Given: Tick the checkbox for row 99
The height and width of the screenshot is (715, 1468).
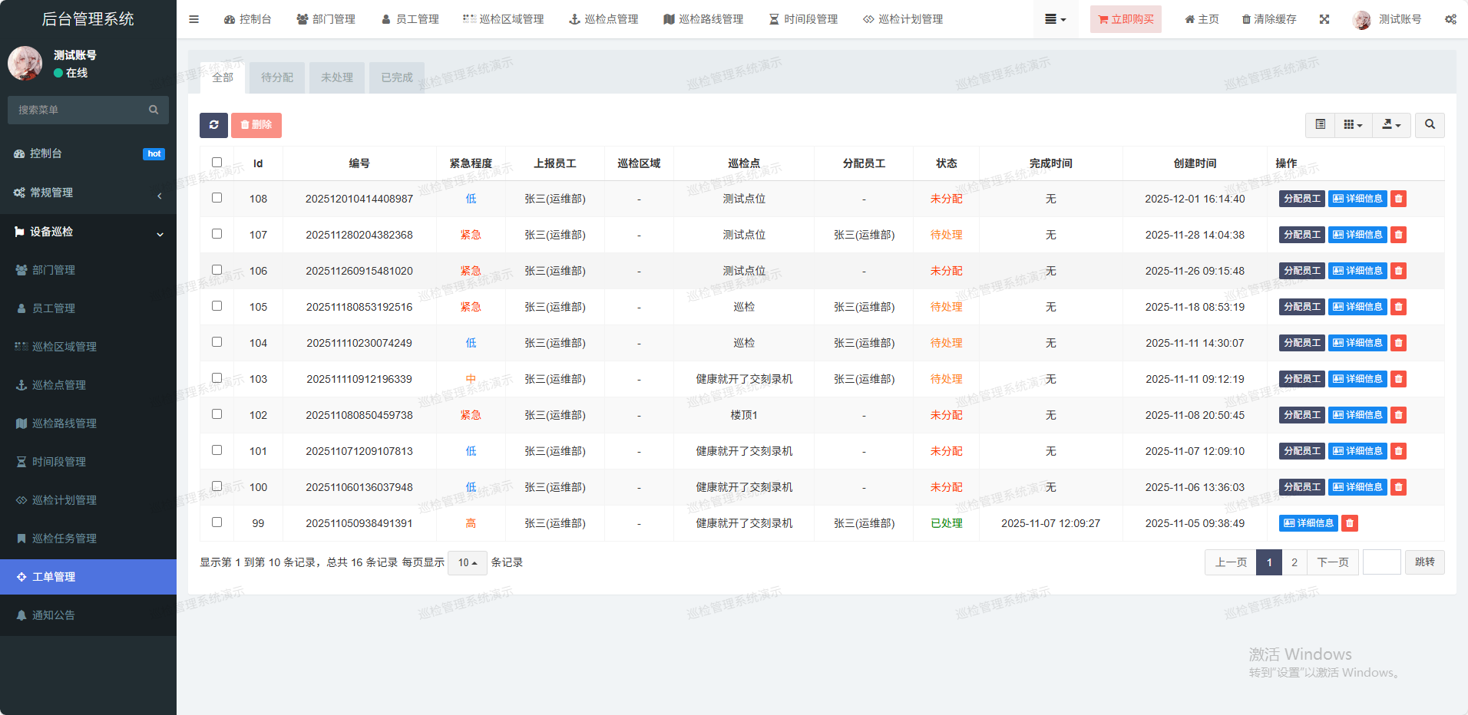Looking at the screenshot, I should 217,522.
